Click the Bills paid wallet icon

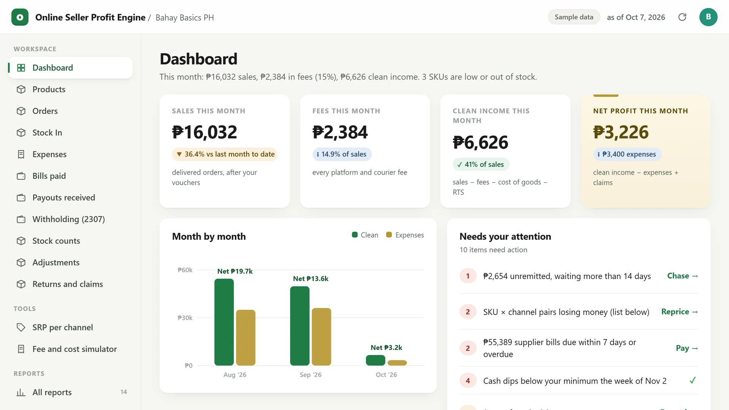point(21,176)
